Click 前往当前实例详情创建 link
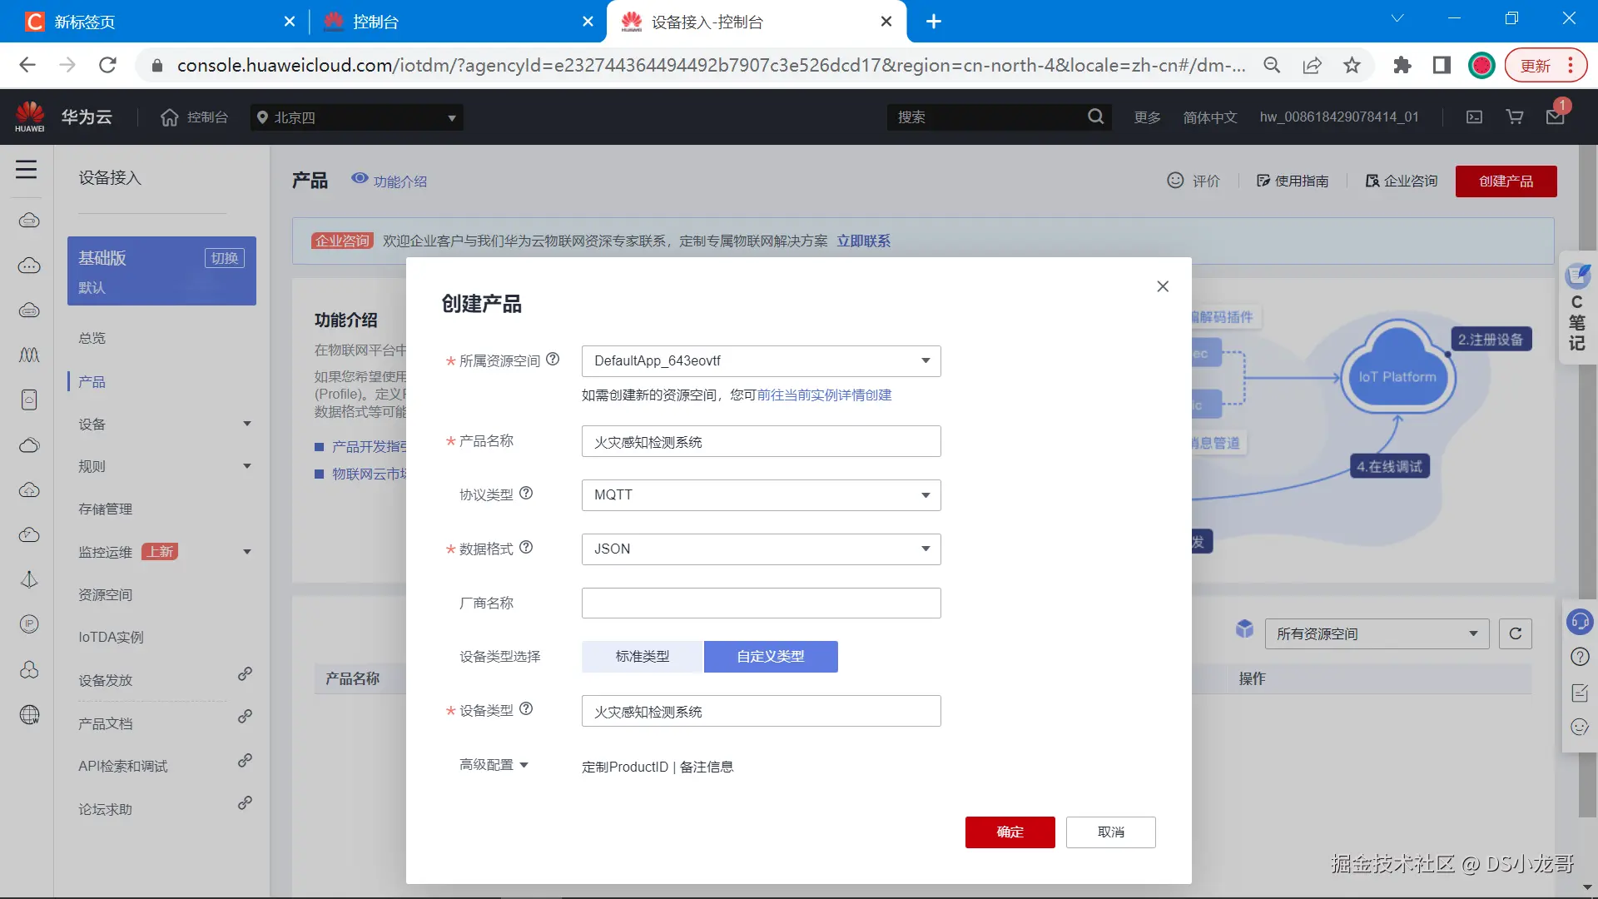This screenshot has width=1598, height=899. (x=824, y=395)
